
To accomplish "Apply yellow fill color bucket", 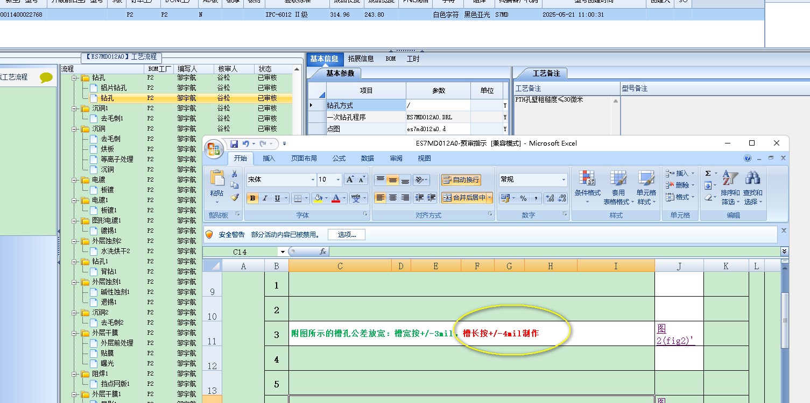I will pyautogui.click(x=318, y=198).
